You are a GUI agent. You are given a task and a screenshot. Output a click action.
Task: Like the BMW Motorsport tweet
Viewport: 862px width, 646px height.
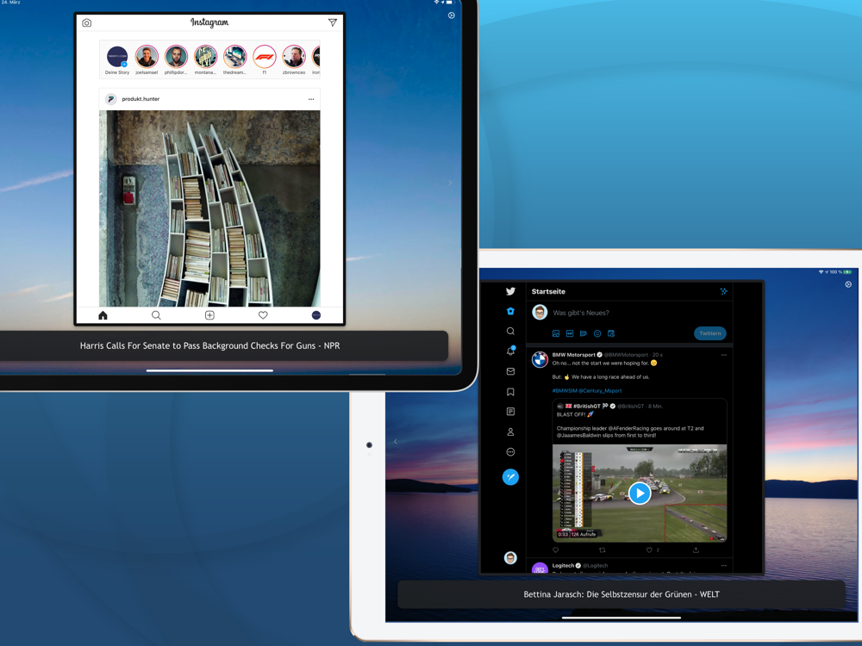click(x=649, y=550)
